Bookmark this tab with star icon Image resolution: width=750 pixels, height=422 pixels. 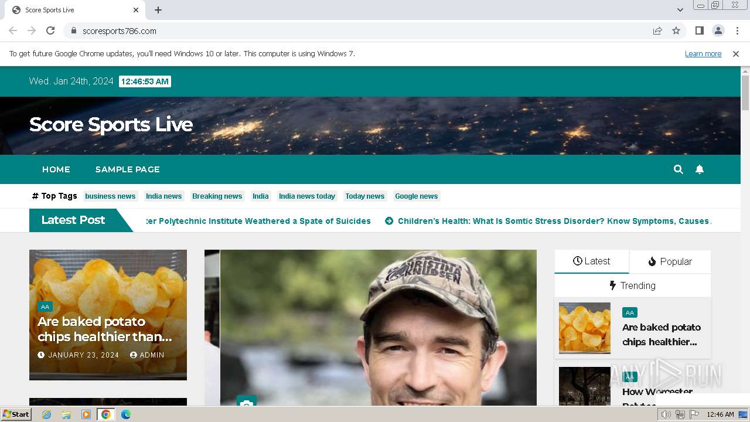click(x=676, y=31)
